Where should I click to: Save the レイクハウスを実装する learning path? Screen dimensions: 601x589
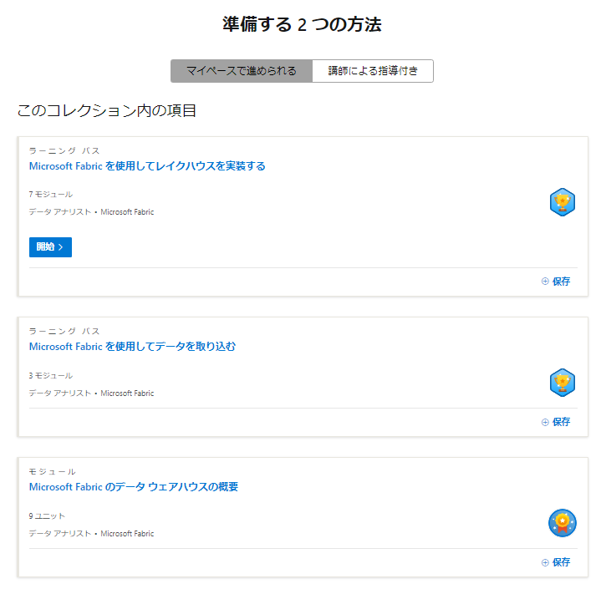pyautogui.click(x=556, y=282)
